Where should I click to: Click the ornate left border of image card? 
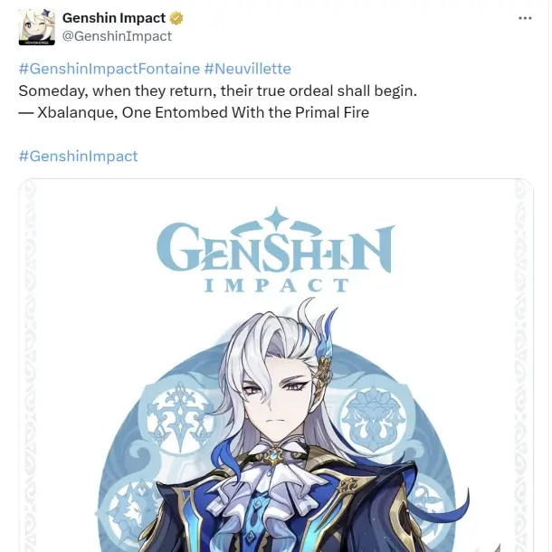[x=29, y=366]
